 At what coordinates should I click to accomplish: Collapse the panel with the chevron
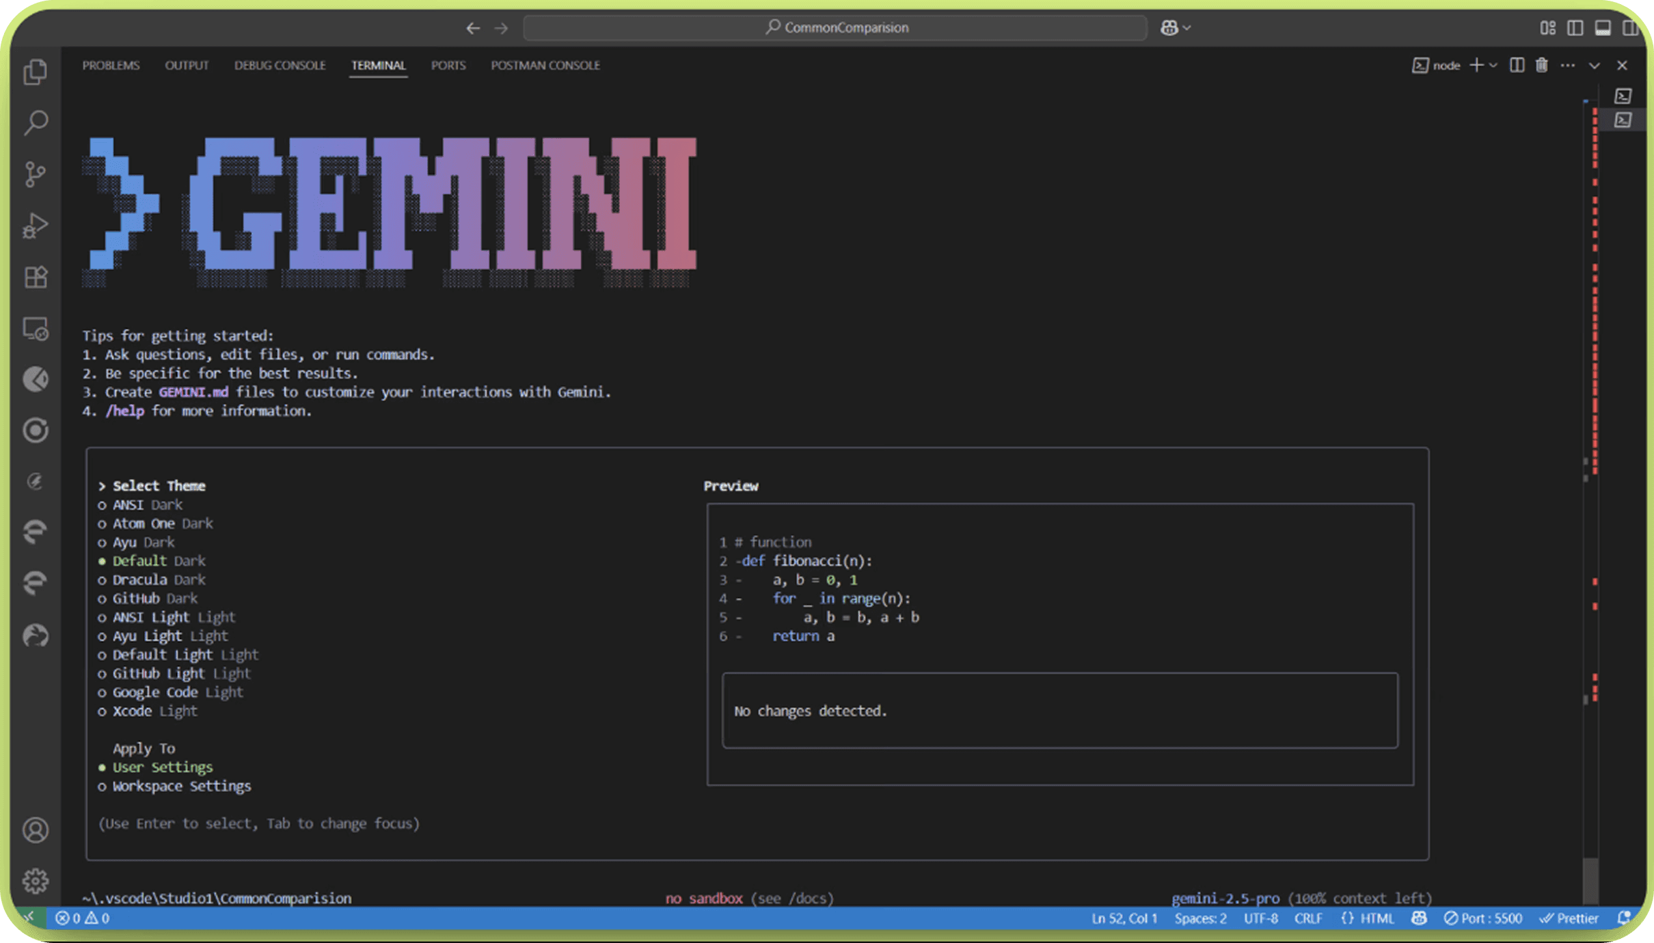click(x=1595, y=66)
